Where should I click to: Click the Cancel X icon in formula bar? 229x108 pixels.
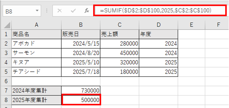[x=60, y=11]
